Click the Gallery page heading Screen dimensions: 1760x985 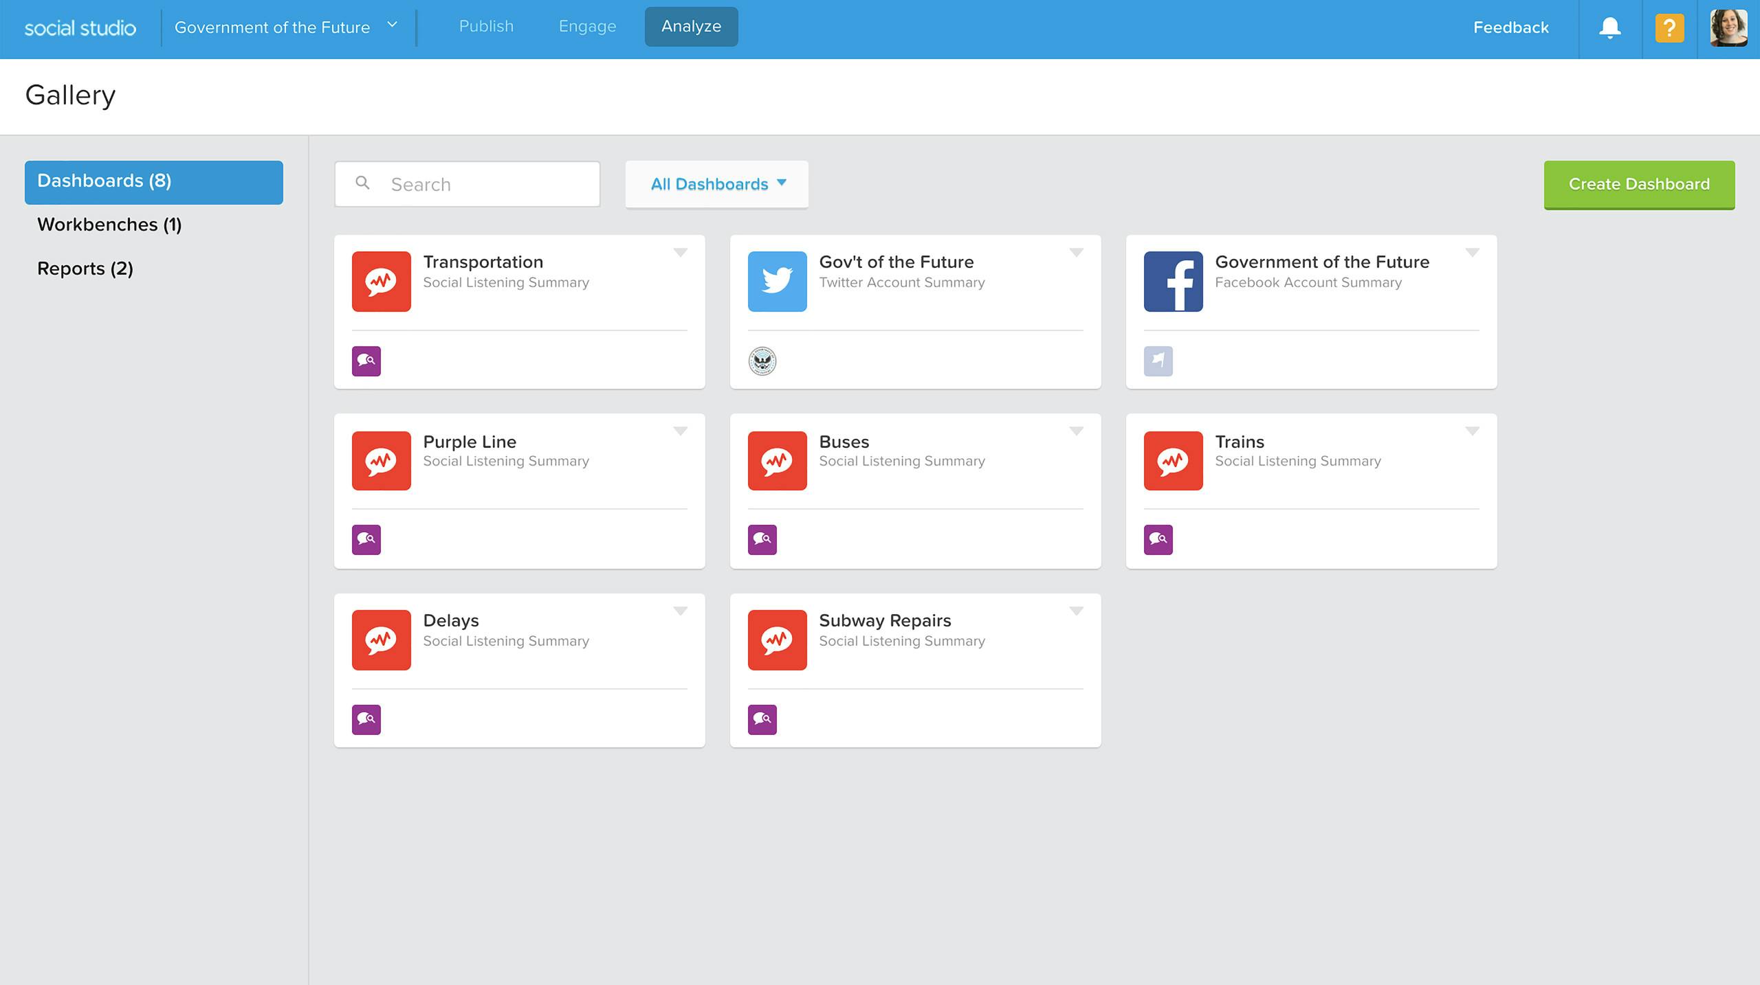tap(70, 95)
